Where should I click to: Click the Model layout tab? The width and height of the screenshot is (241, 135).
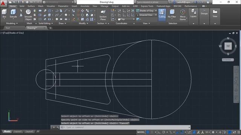[x=7, y=132]
